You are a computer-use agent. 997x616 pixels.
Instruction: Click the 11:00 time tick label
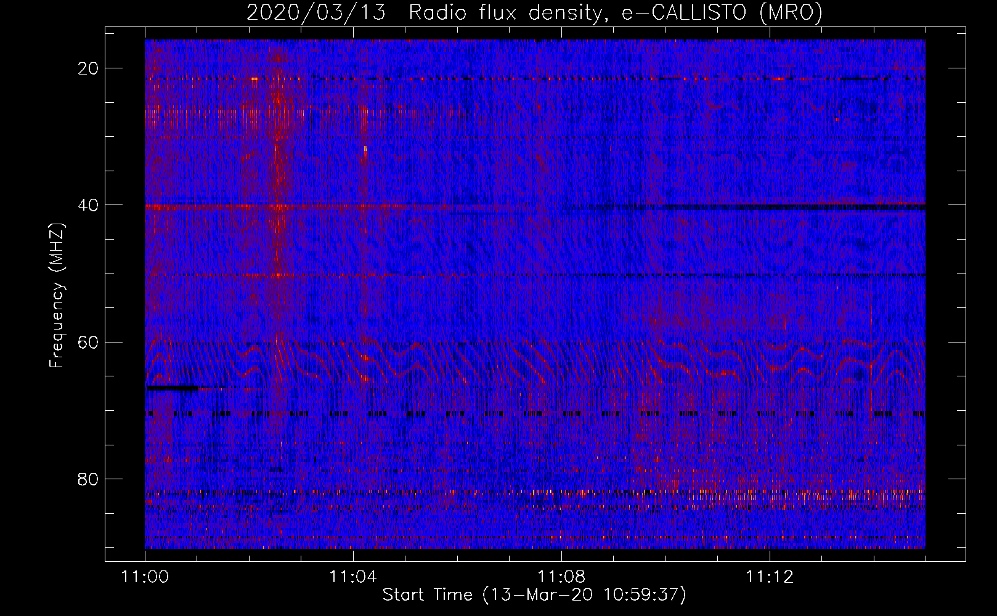[145, 577]
